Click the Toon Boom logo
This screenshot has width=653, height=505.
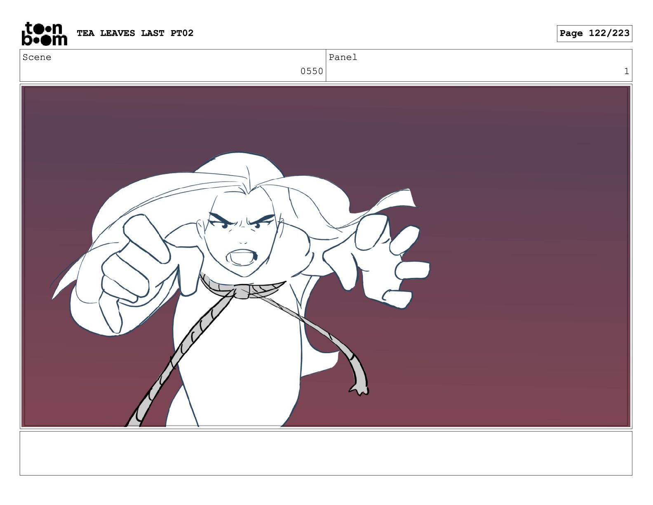45,33
